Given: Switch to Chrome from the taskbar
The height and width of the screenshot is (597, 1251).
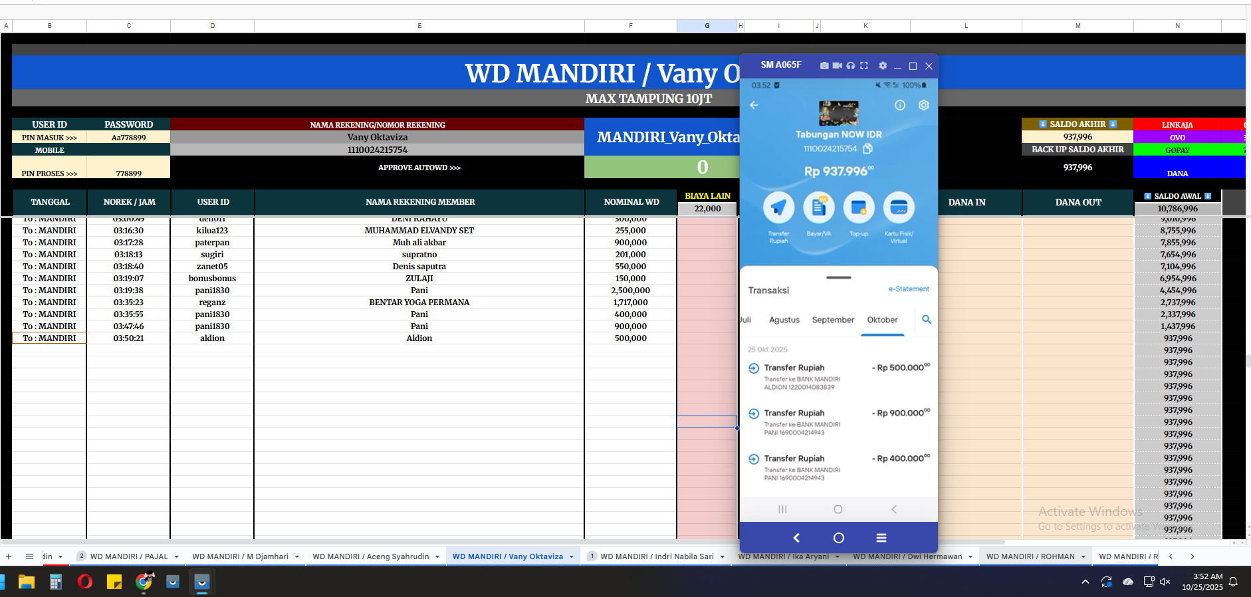Looking at the screenshot, I should point(144,582).
